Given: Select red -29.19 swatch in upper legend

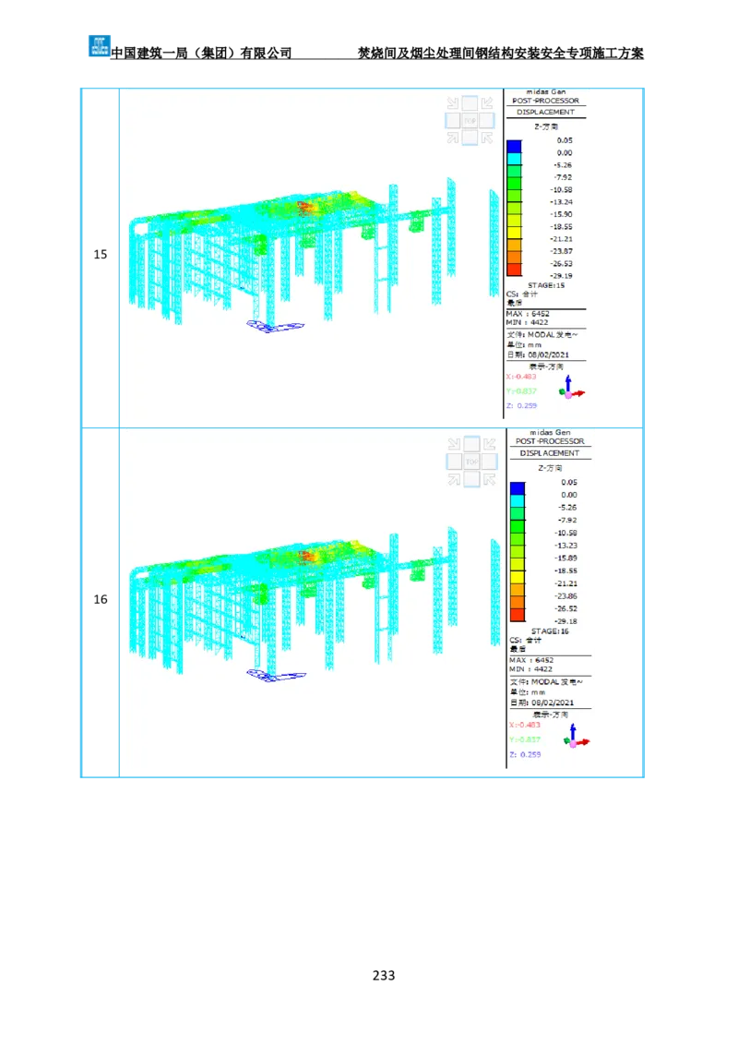Looking at the screenshot, I should [x=514, y=269].
